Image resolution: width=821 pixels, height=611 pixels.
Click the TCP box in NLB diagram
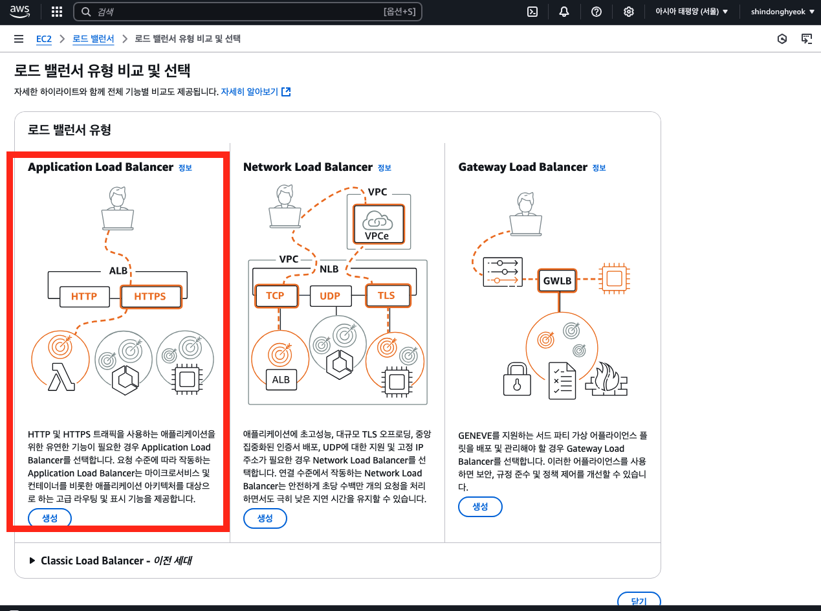point(275,296)
